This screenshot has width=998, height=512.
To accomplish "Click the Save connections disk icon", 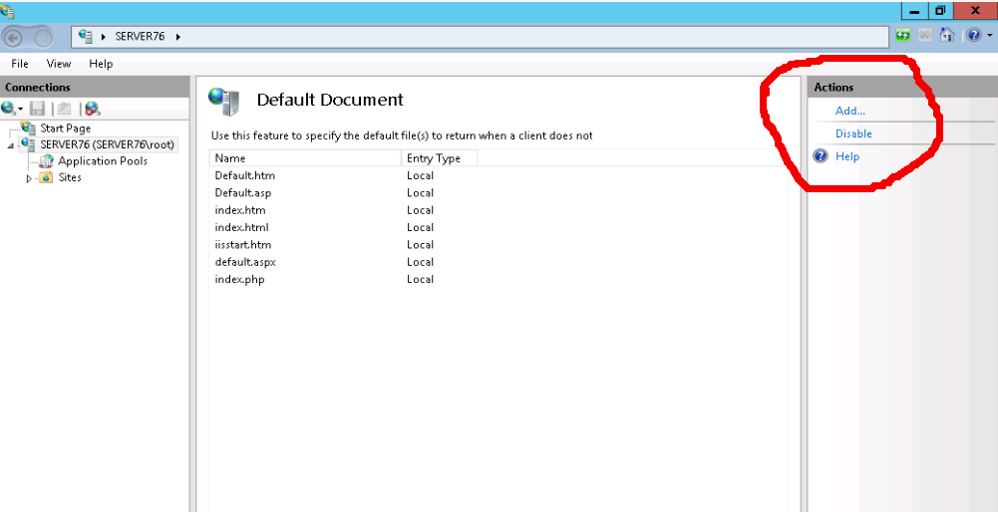I will 38,109.
